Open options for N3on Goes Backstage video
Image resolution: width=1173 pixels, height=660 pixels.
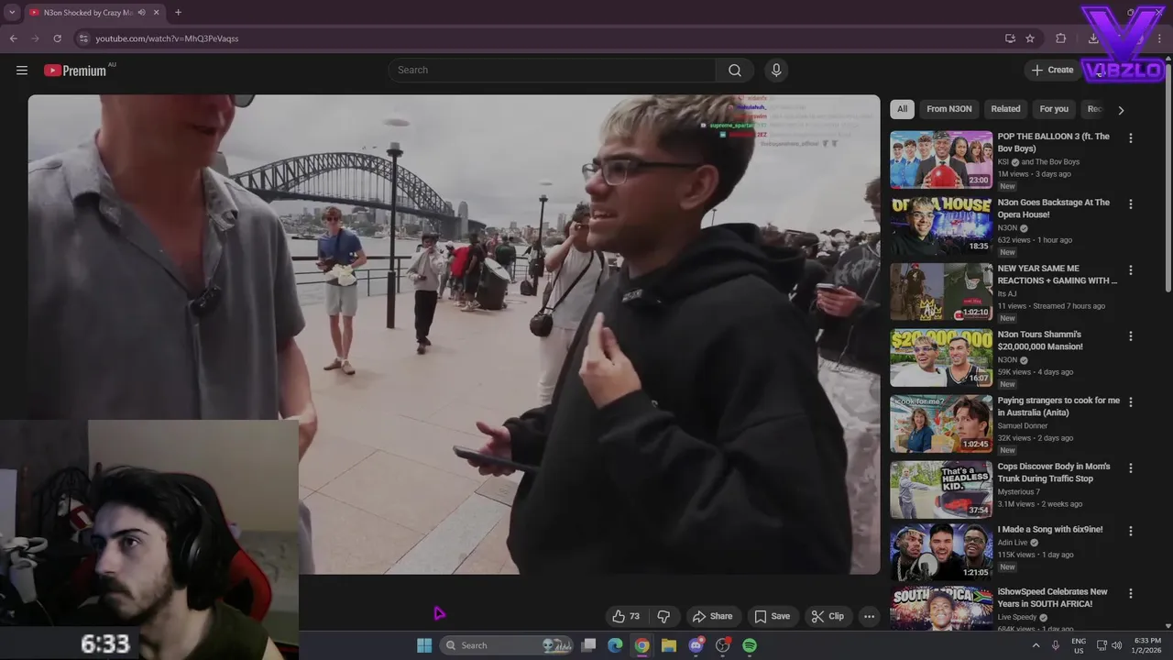[x=1130, y=203]
